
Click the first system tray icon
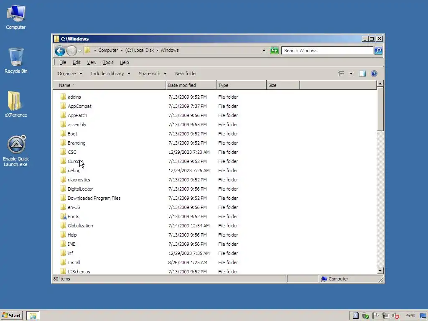(355, 316)
